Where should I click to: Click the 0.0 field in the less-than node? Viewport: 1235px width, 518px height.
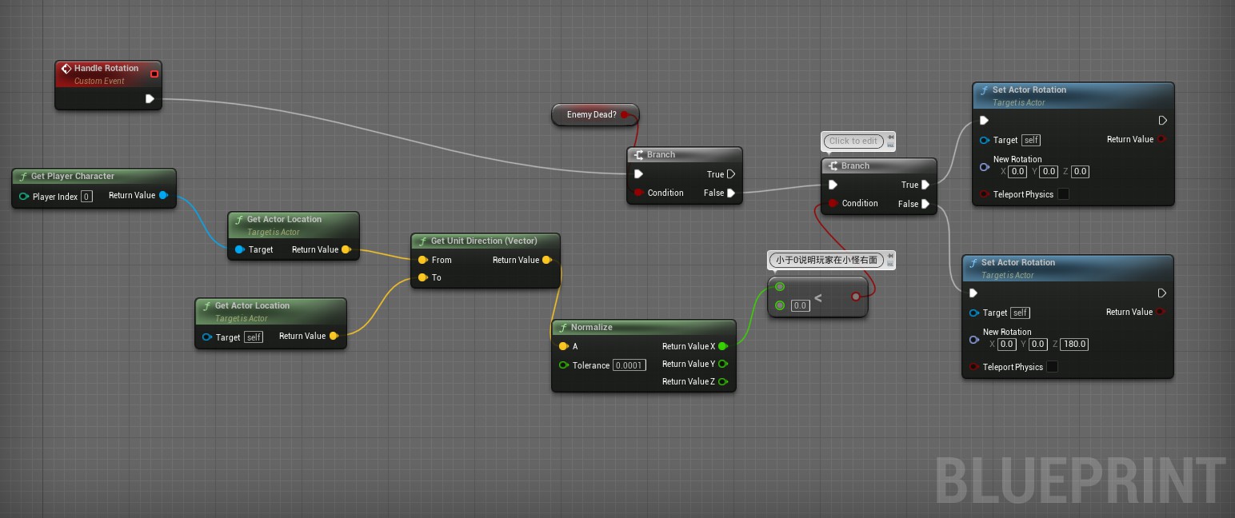(800, 305)
